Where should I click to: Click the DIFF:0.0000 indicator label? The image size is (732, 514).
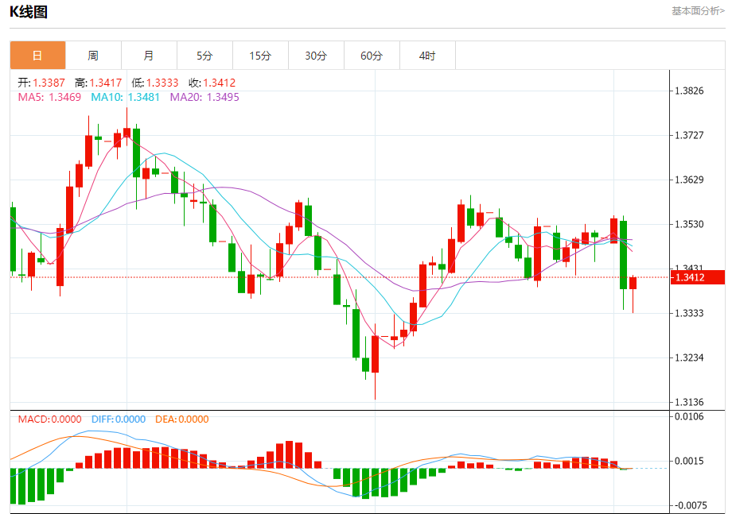tap(119, 419)
